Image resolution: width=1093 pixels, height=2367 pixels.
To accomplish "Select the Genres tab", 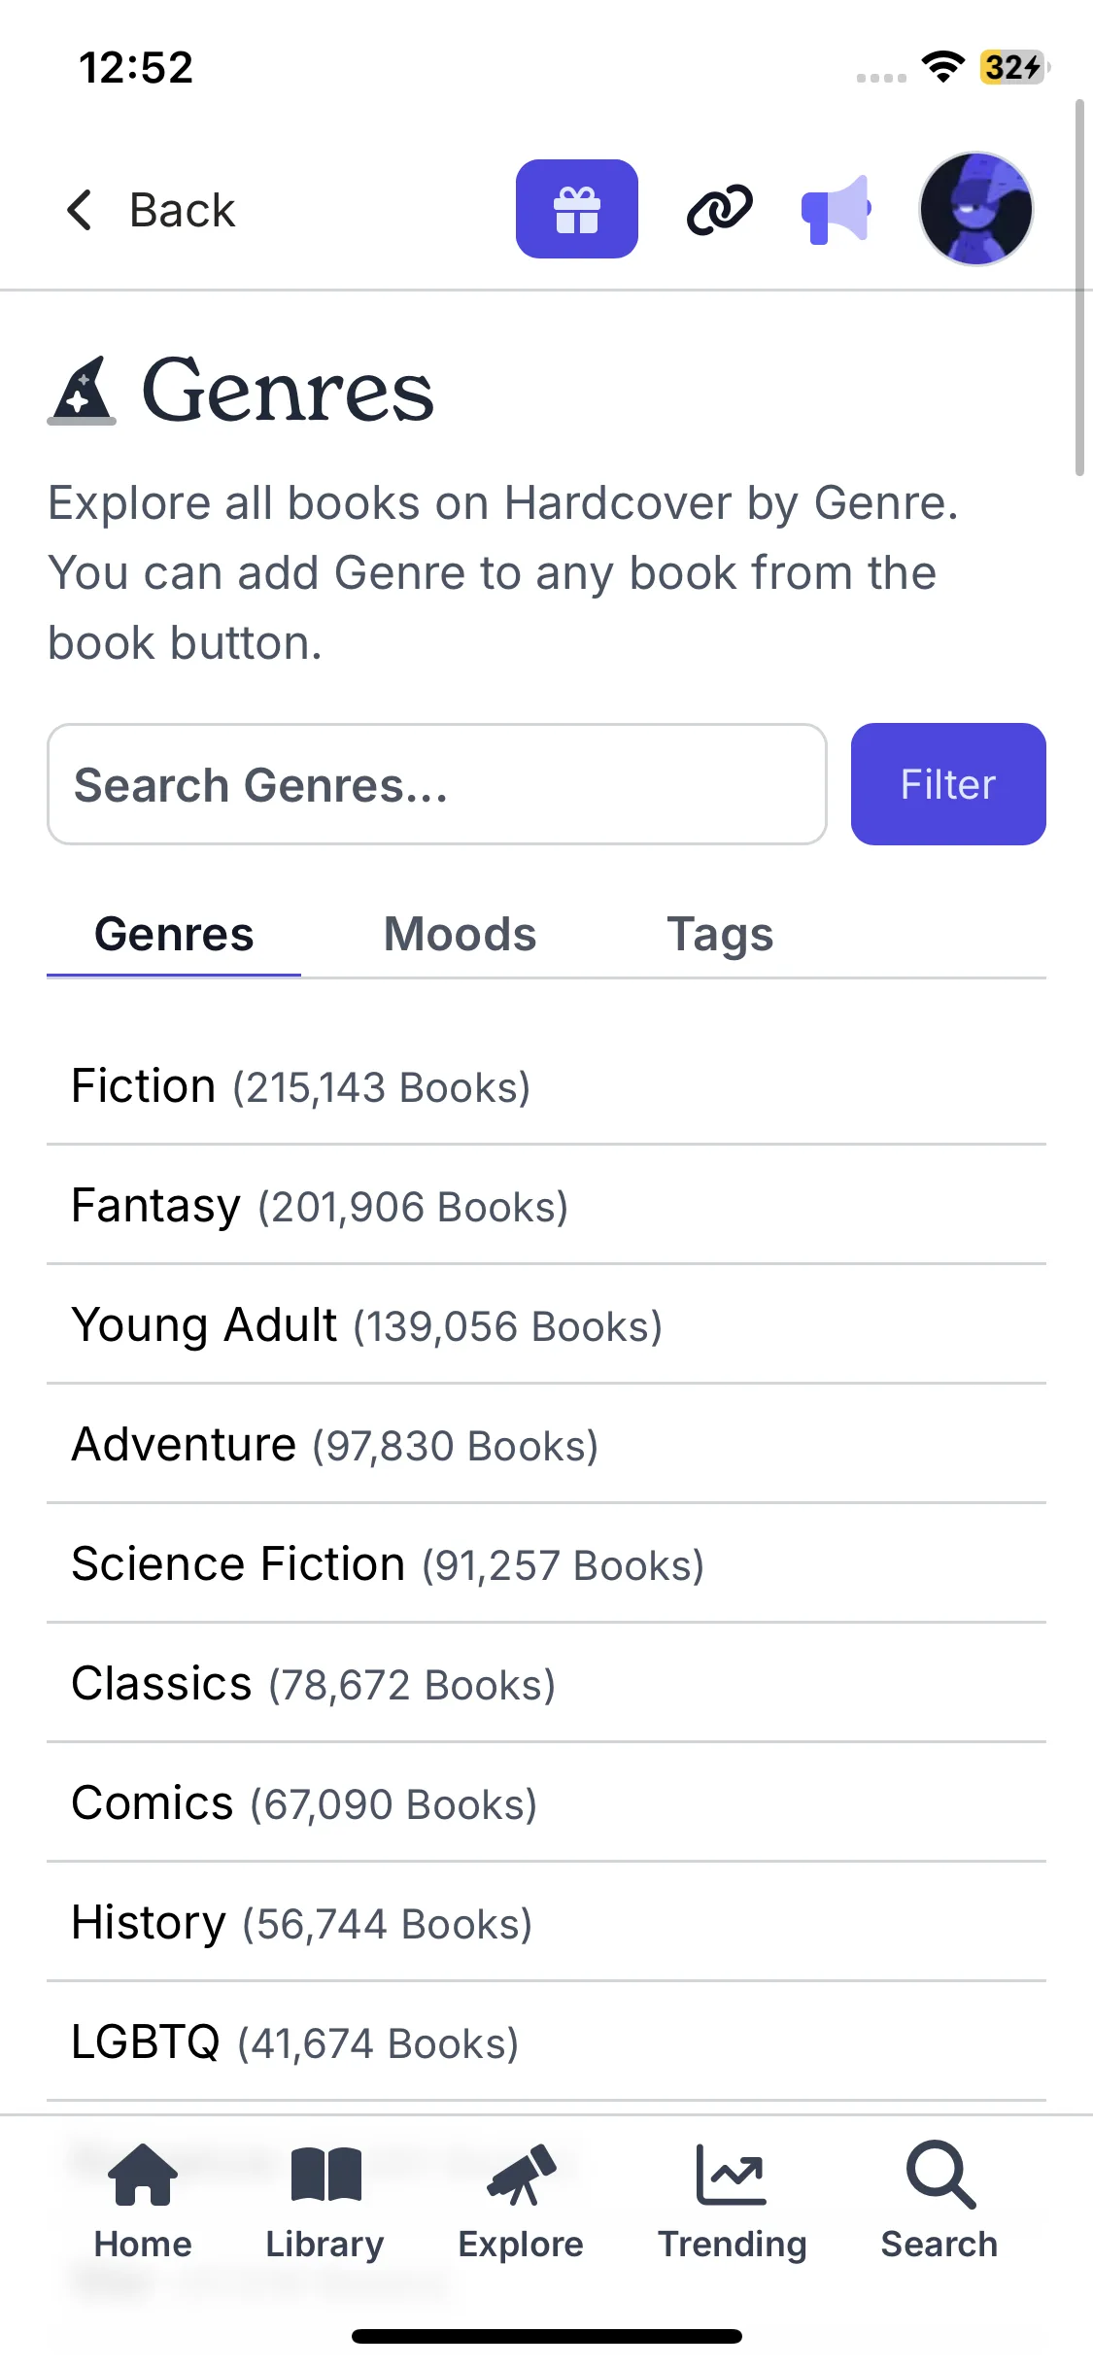I will pyautogui.click(x=174, y=934).
